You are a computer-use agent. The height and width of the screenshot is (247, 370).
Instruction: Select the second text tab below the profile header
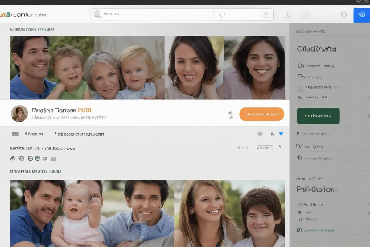[79, 134]
